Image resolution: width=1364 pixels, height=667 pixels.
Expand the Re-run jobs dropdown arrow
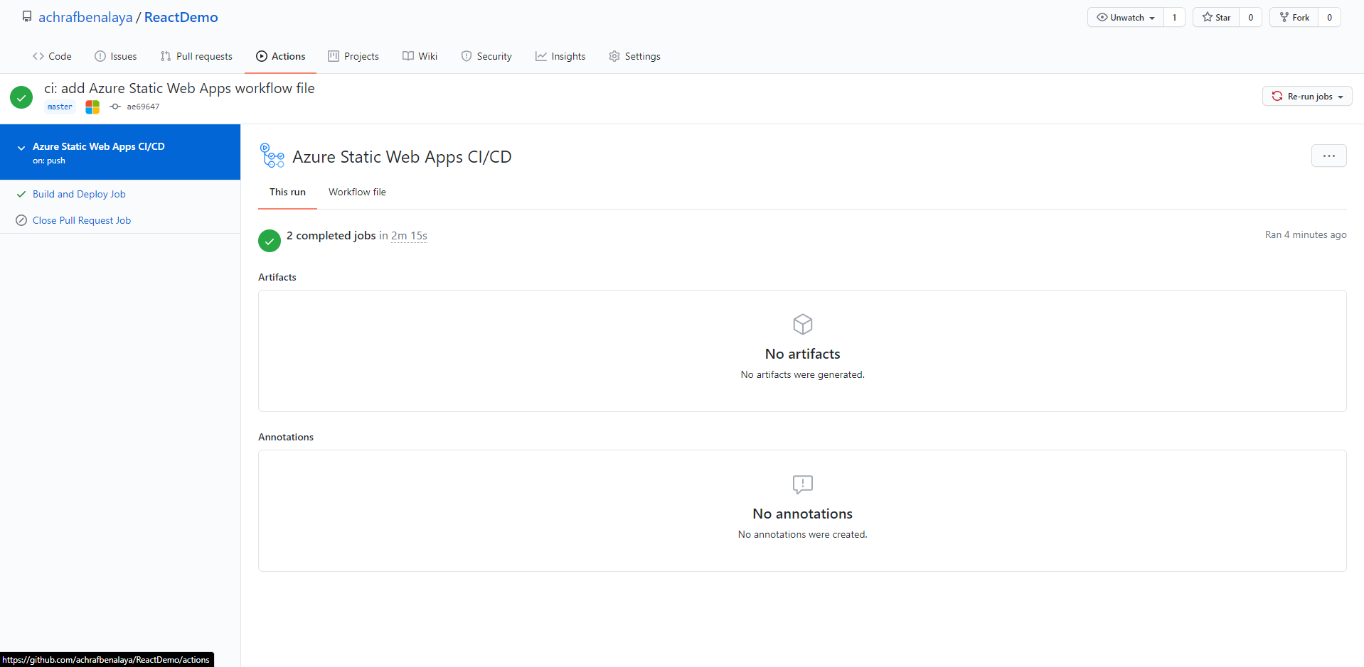[1340, 96]
